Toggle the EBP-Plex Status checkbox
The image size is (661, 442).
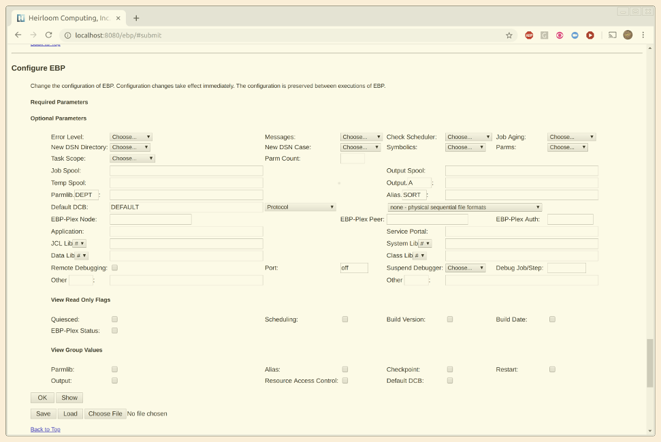click(114, 331)
